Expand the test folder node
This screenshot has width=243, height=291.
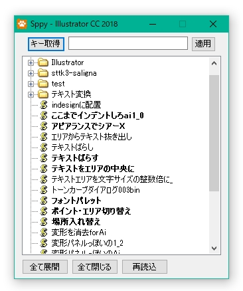pos(31,84)
